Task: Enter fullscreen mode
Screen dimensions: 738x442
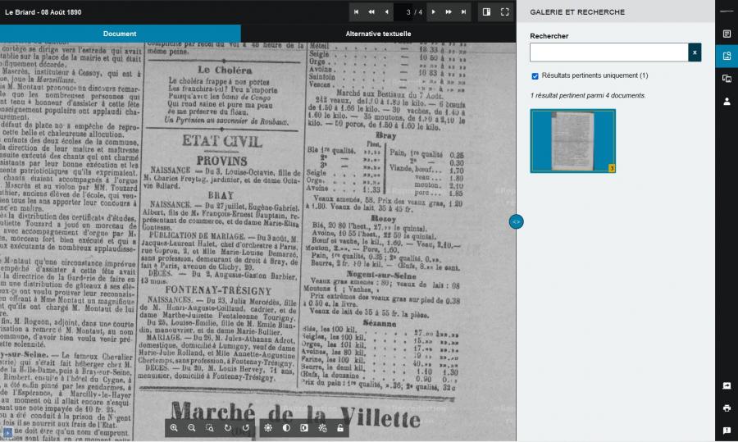Action: [504, 11]
